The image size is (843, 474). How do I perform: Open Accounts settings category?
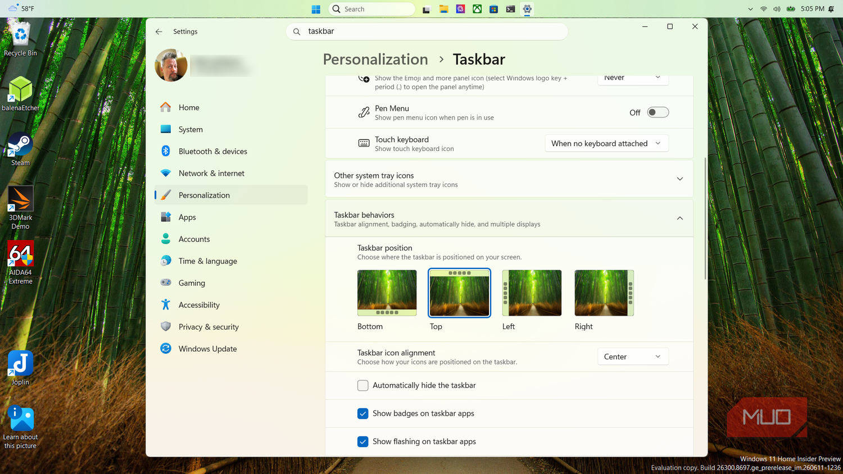point(231,239)
